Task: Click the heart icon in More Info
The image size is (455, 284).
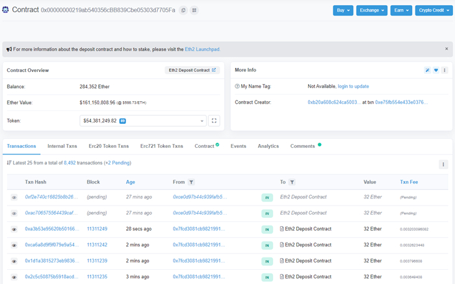Action: [436, 70]
